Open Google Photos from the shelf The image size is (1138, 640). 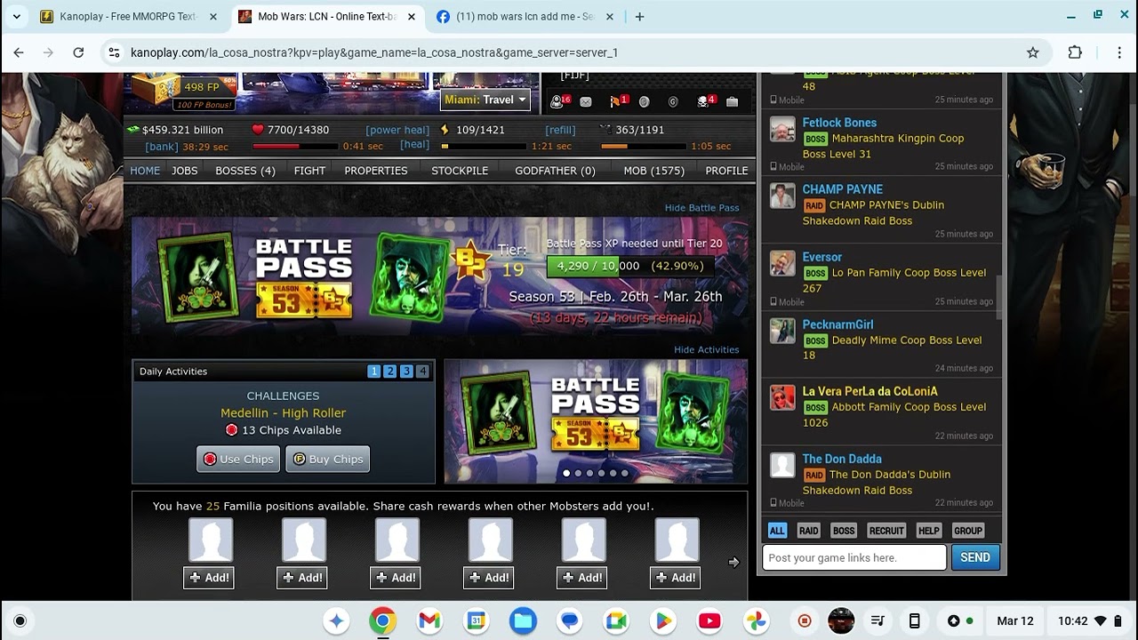(x=757, y=620)
